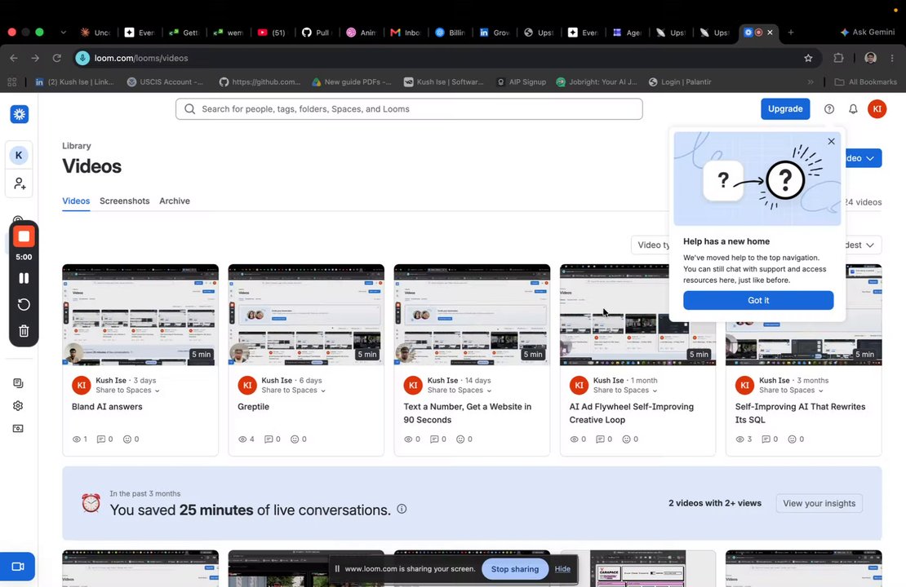The width and height of the screenshot is (906, 587).
Task: Open settings gear in the left sidebar
Action: pyautogui.click(x=18, y=406)
